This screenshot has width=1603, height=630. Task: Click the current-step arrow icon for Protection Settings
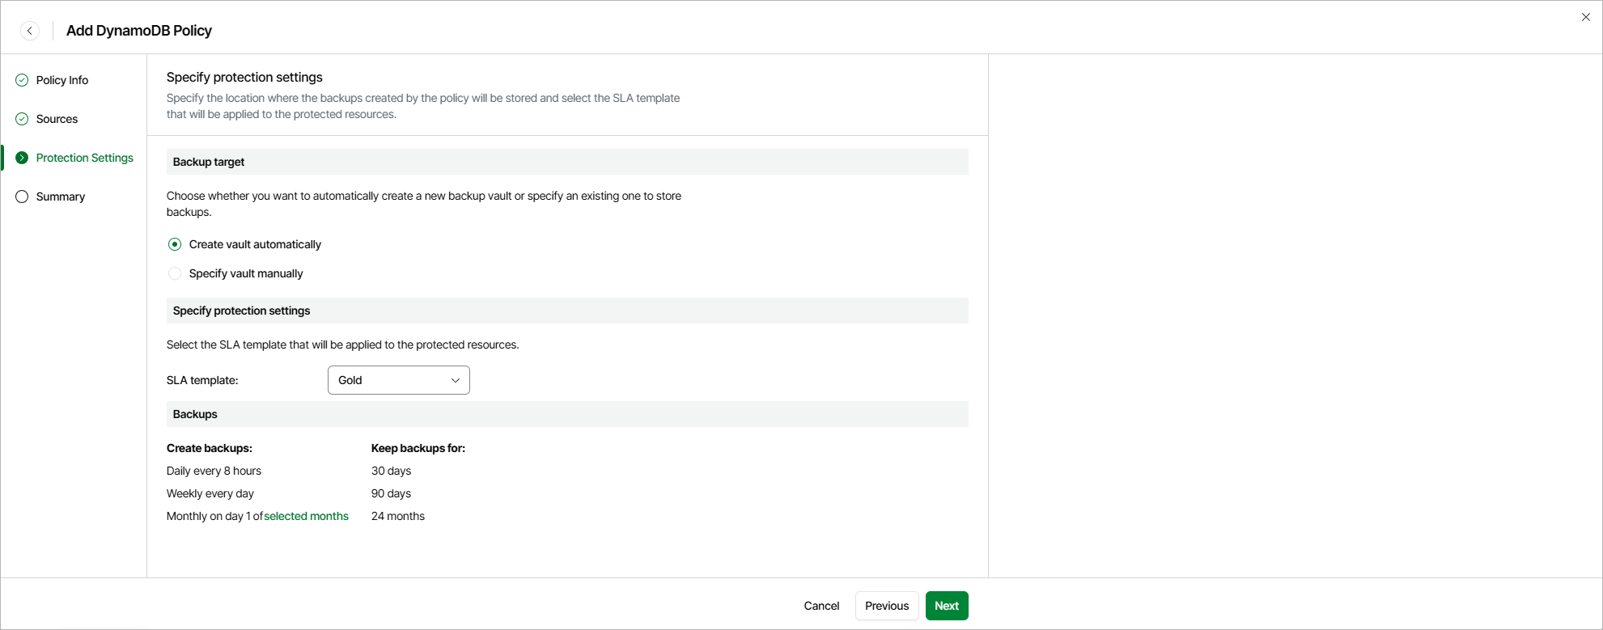pyautogui.click(x=22, y=158)
